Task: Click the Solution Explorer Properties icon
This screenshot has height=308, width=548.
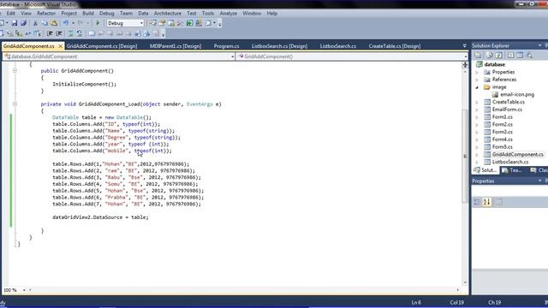Action: click(478, 55)
